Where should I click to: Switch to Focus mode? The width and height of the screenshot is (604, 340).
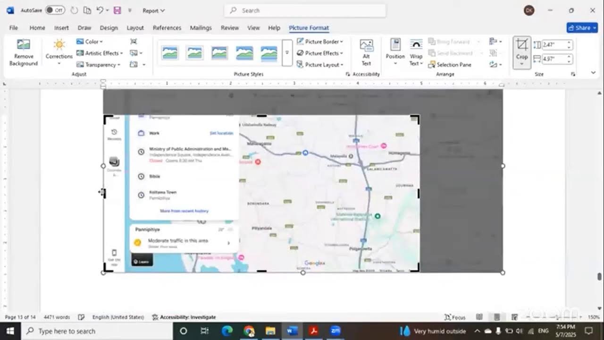coord(455,317)
